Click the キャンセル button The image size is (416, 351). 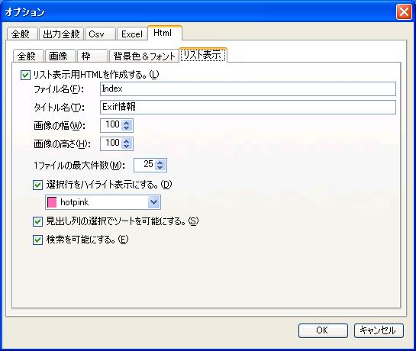[x=379, y=330]
